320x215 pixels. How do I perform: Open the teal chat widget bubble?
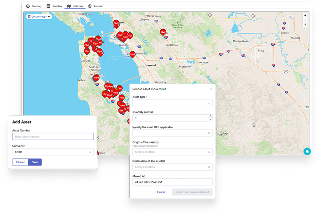click(307, 151)
